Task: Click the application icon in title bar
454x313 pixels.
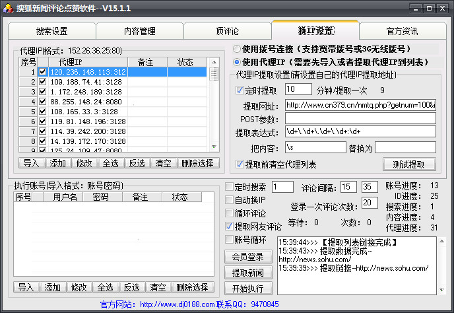Action: (8, 8)
